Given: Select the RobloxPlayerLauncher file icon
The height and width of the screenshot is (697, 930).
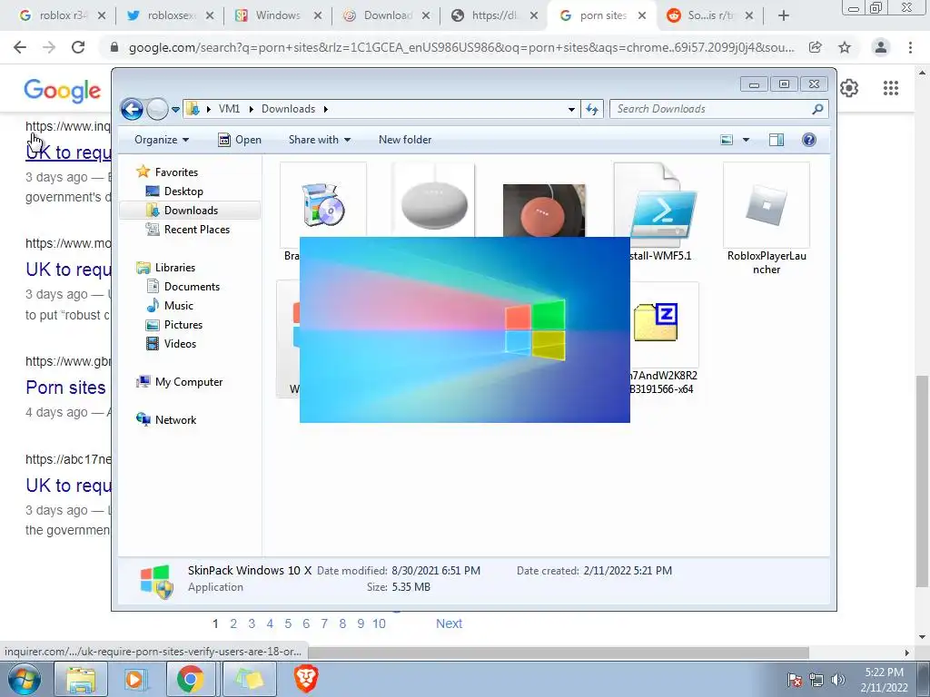Looking at the screenshot, I should click(x=767, y=206).
